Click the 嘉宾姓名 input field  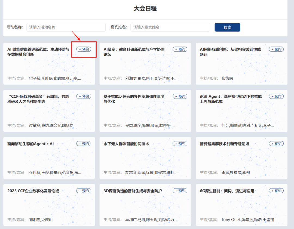[x=170, y=27]
